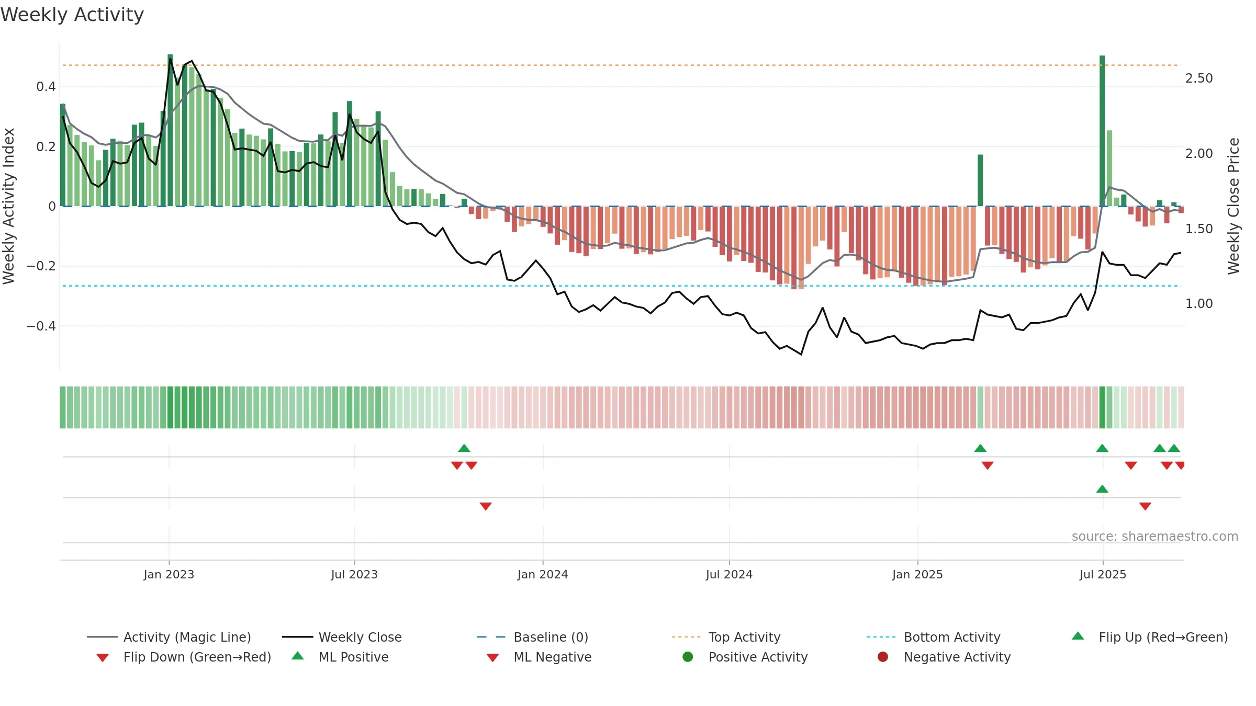Click the Flip Down triangle just left of the first Flip Up triangle
The height and width of the screenshot is (706, 1256).
[x=457, y=465]
